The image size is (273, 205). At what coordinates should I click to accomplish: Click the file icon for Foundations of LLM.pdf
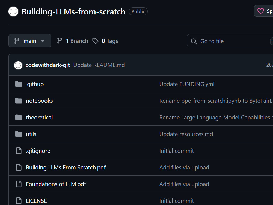[x=19, y=184]
